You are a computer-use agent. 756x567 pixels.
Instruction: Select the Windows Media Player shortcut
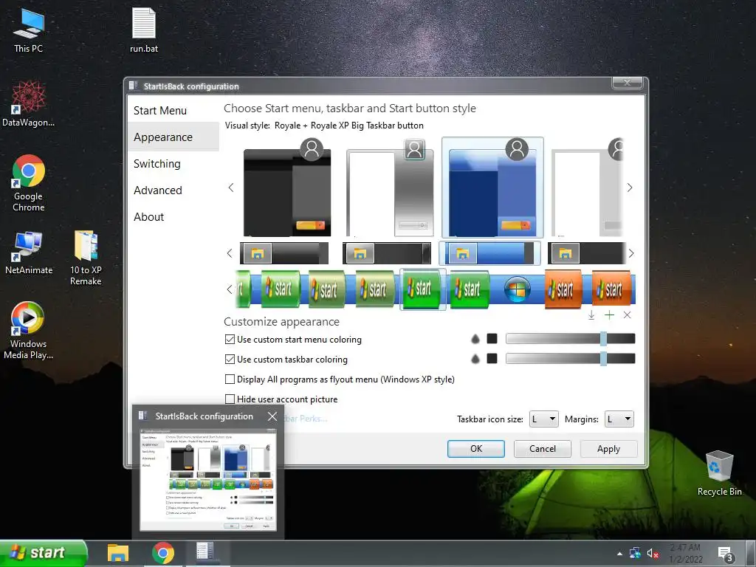click(x=29, y=331)
